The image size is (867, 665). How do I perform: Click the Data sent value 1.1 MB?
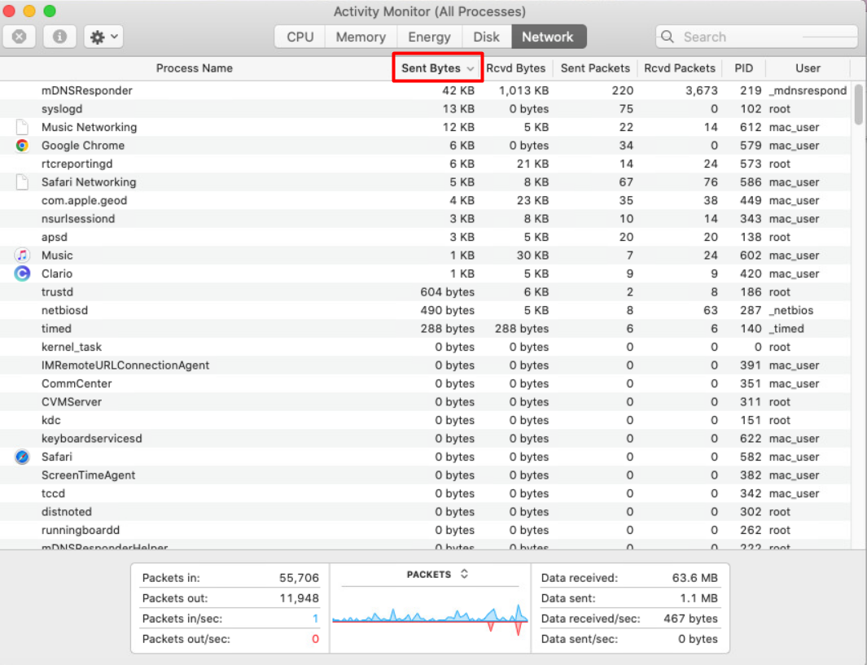[x=699, y=598]
